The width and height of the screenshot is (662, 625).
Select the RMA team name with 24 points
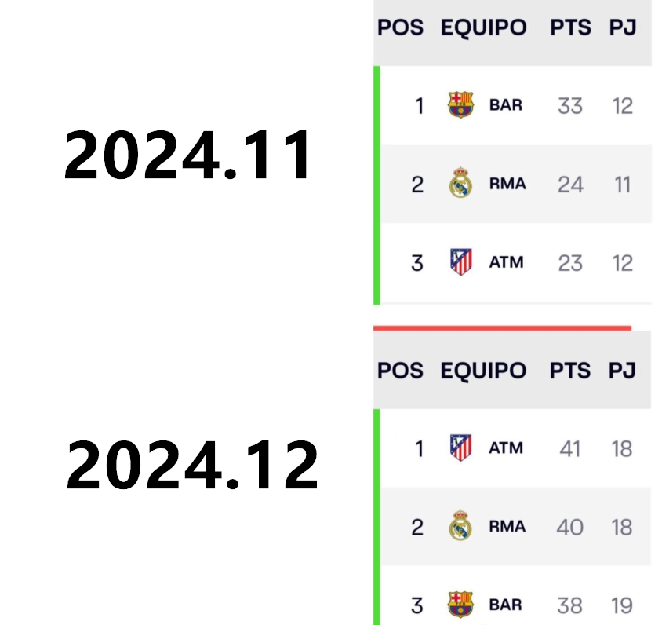[507, 184]
